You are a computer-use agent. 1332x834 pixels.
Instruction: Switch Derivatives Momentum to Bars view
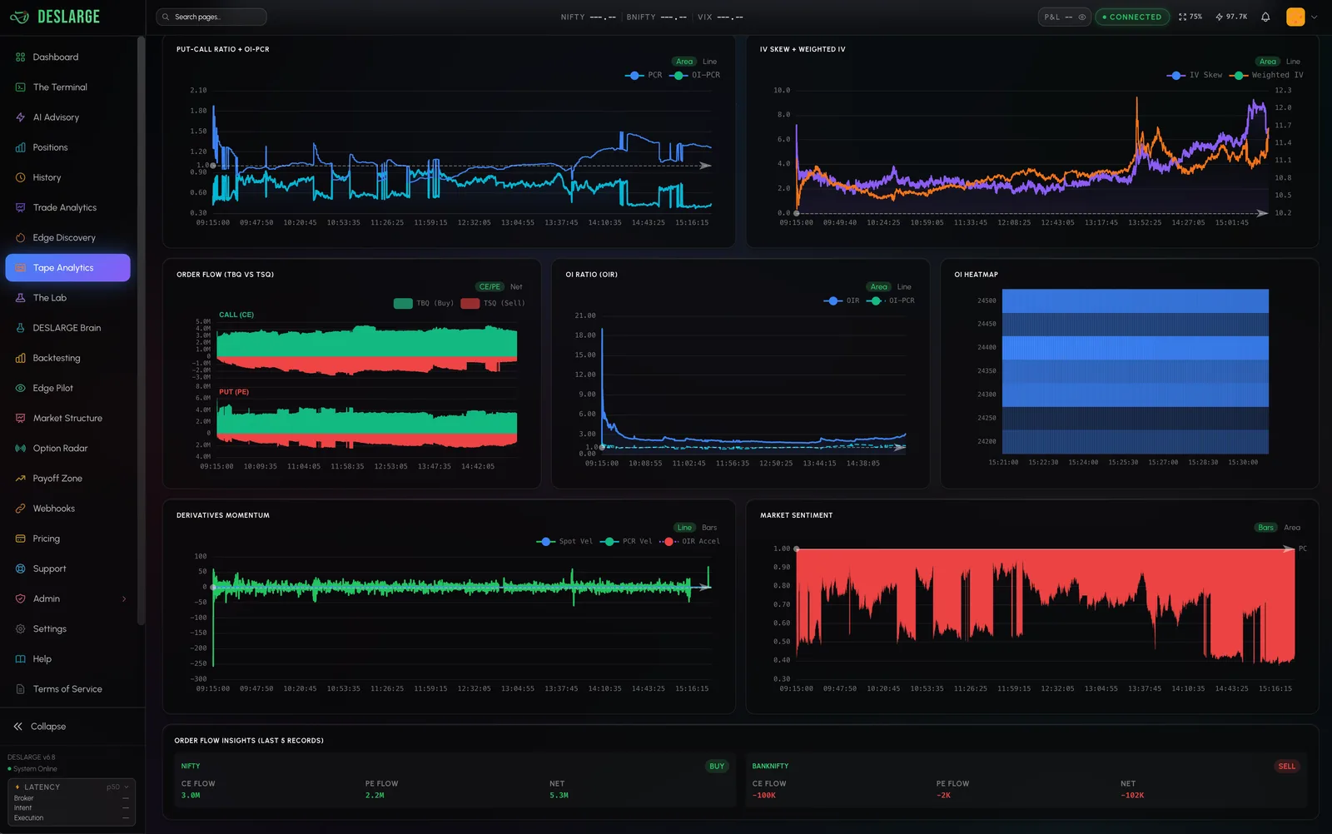pyautogui.click(x=709, y=528)
